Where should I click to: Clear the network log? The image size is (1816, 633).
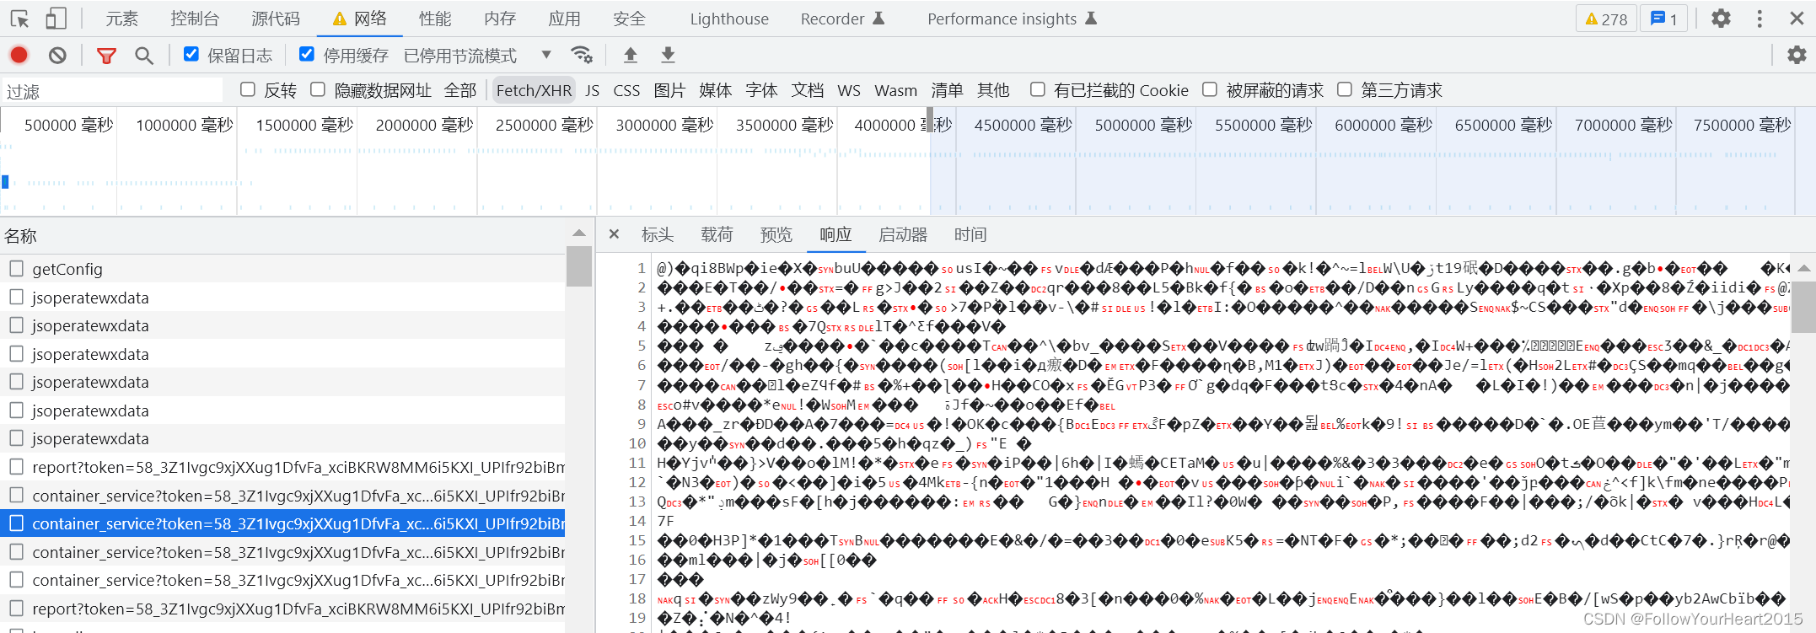[x=57, y=56]
